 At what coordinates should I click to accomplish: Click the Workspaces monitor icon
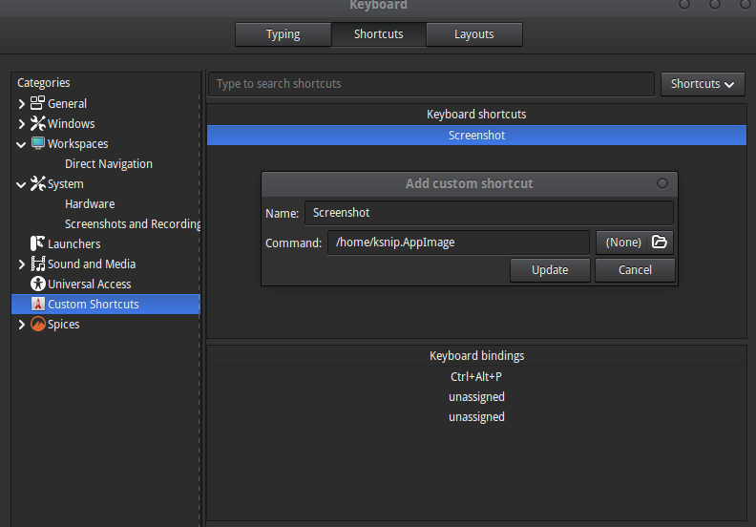tap(38, 143)
